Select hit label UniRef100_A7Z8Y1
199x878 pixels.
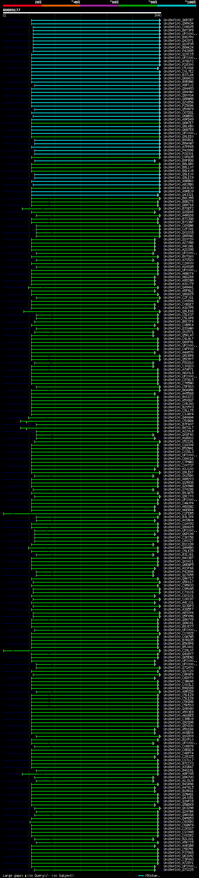point(178,863)
